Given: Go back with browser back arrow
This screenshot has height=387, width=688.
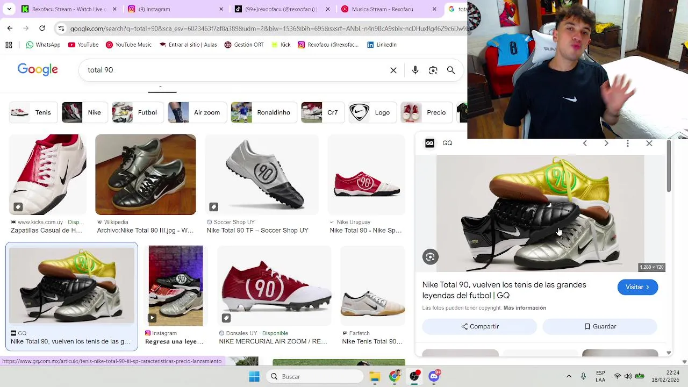Looking at the screenshot, I should [10, 28].
